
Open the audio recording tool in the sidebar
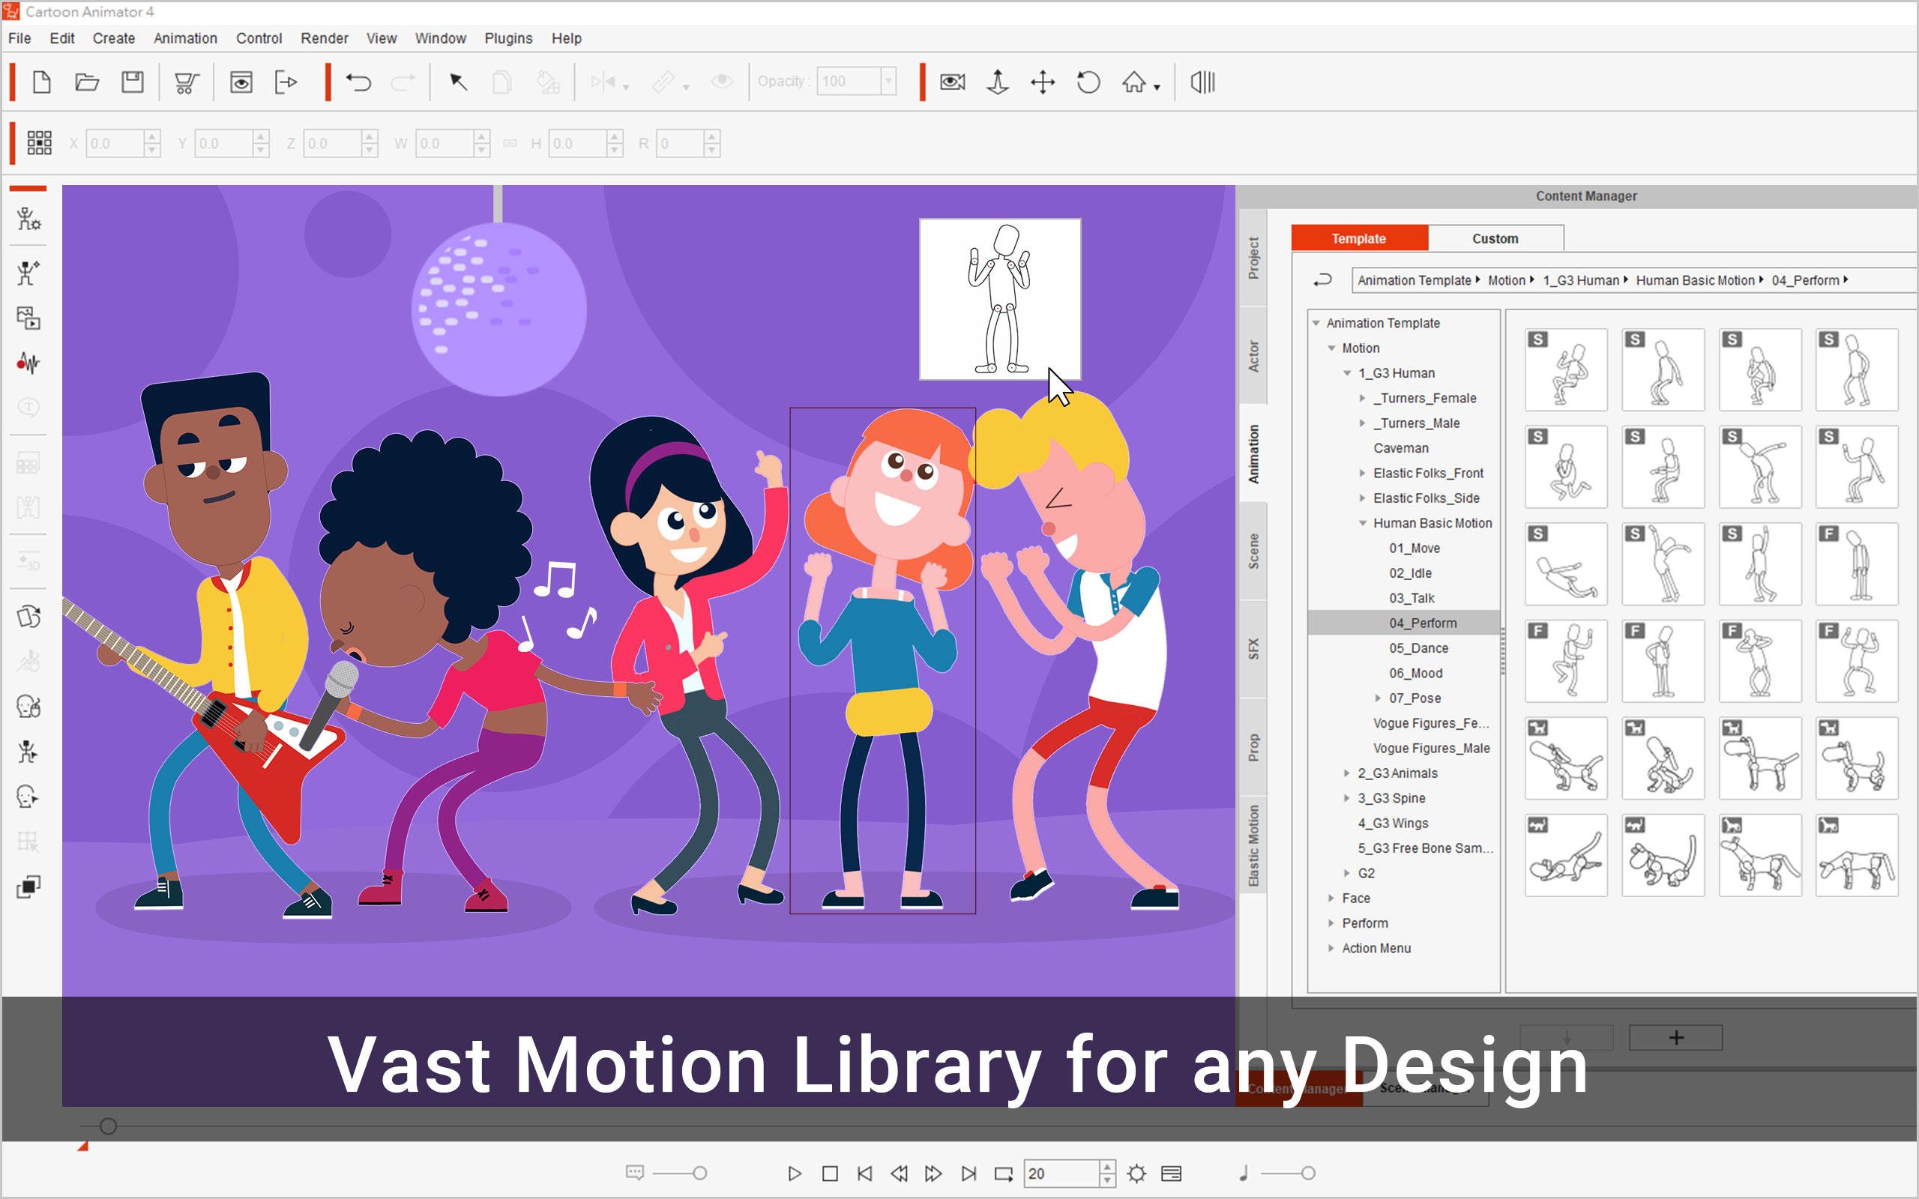click(x=28, y=364)
